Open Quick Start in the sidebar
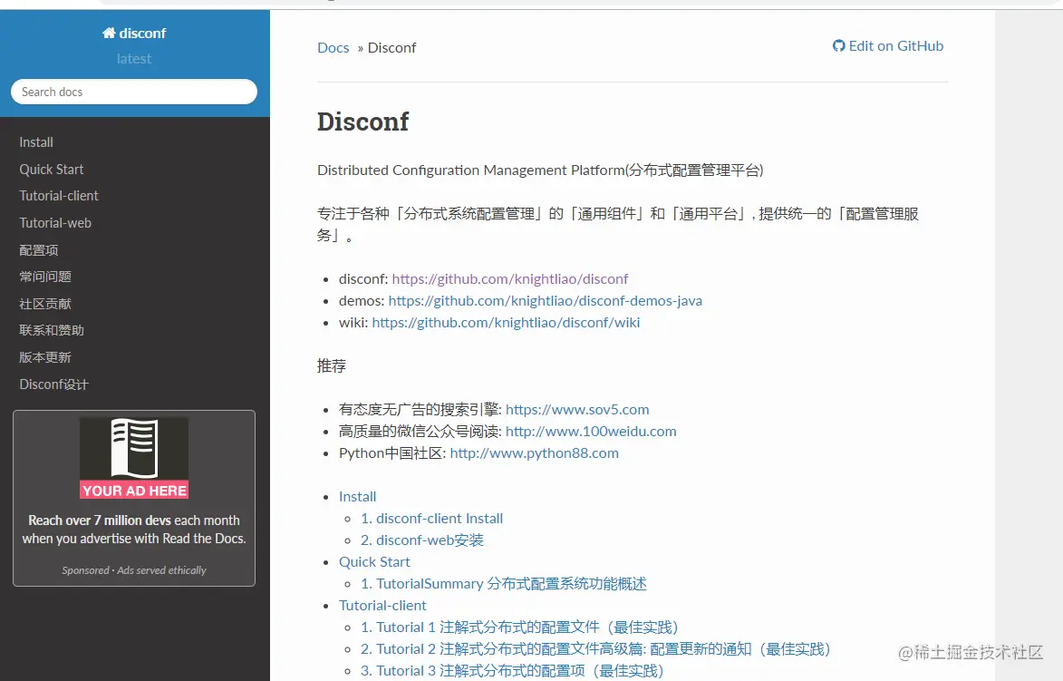 pos(52,170)
